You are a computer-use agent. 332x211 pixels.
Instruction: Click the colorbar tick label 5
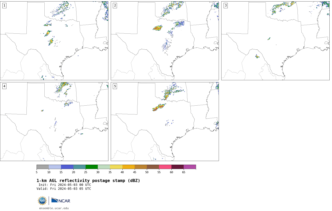37,172
